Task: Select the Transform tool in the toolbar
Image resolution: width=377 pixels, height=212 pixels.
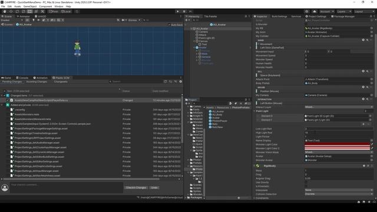Action: 37,11
